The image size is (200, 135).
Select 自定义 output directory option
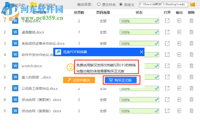[121, 4]
